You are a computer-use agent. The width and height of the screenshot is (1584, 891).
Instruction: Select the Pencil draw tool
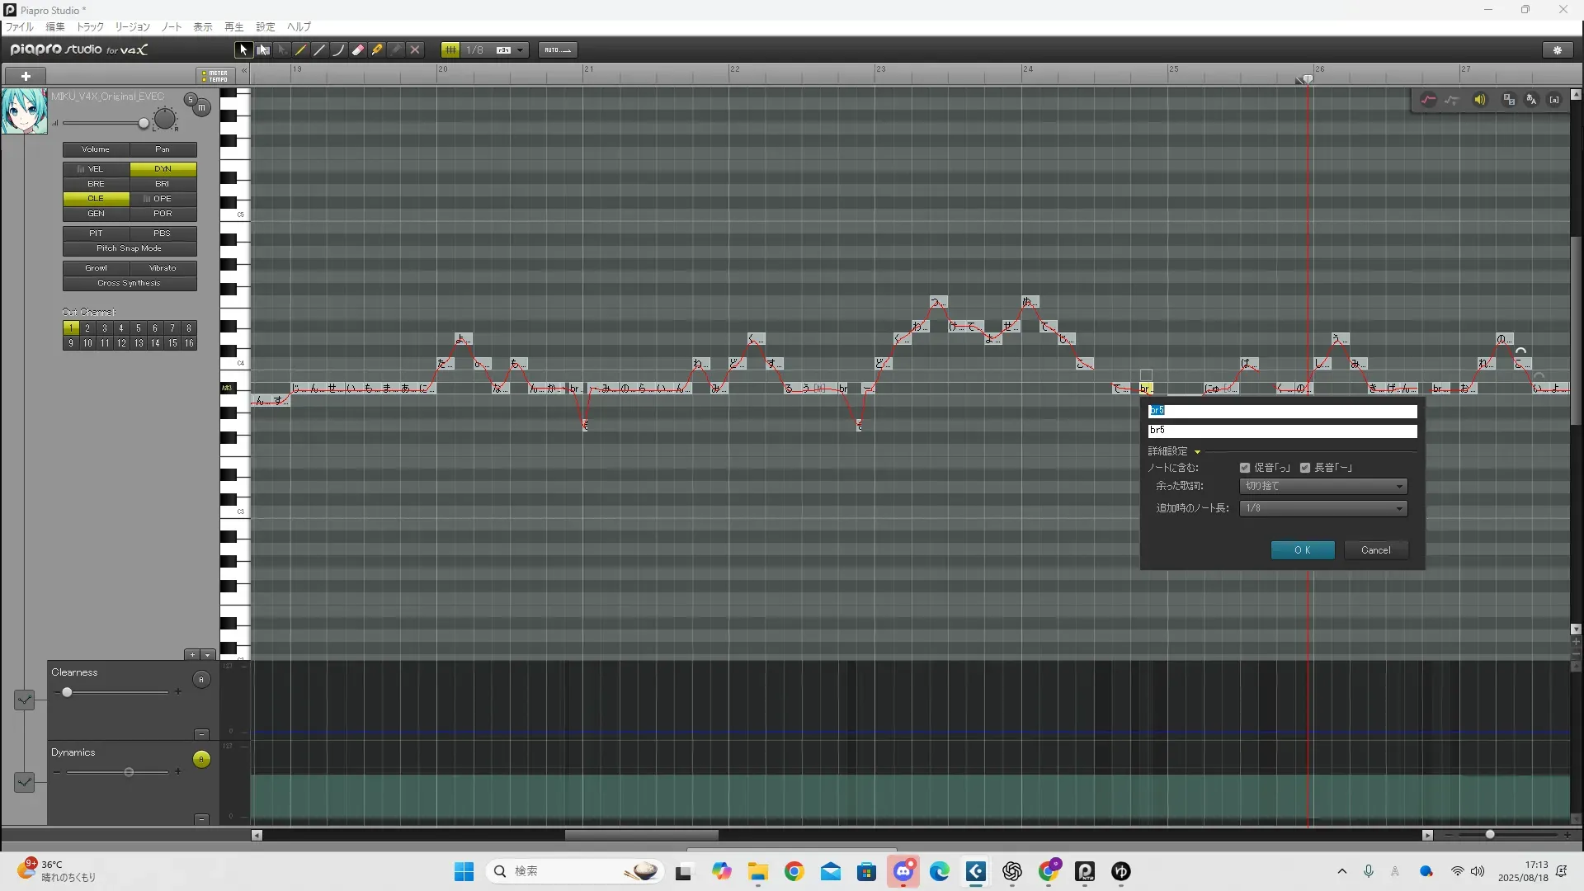tap(301, 50)
